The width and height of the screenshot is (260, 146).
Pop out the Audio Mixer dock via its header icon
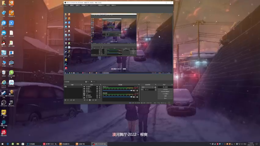[139, 85]
